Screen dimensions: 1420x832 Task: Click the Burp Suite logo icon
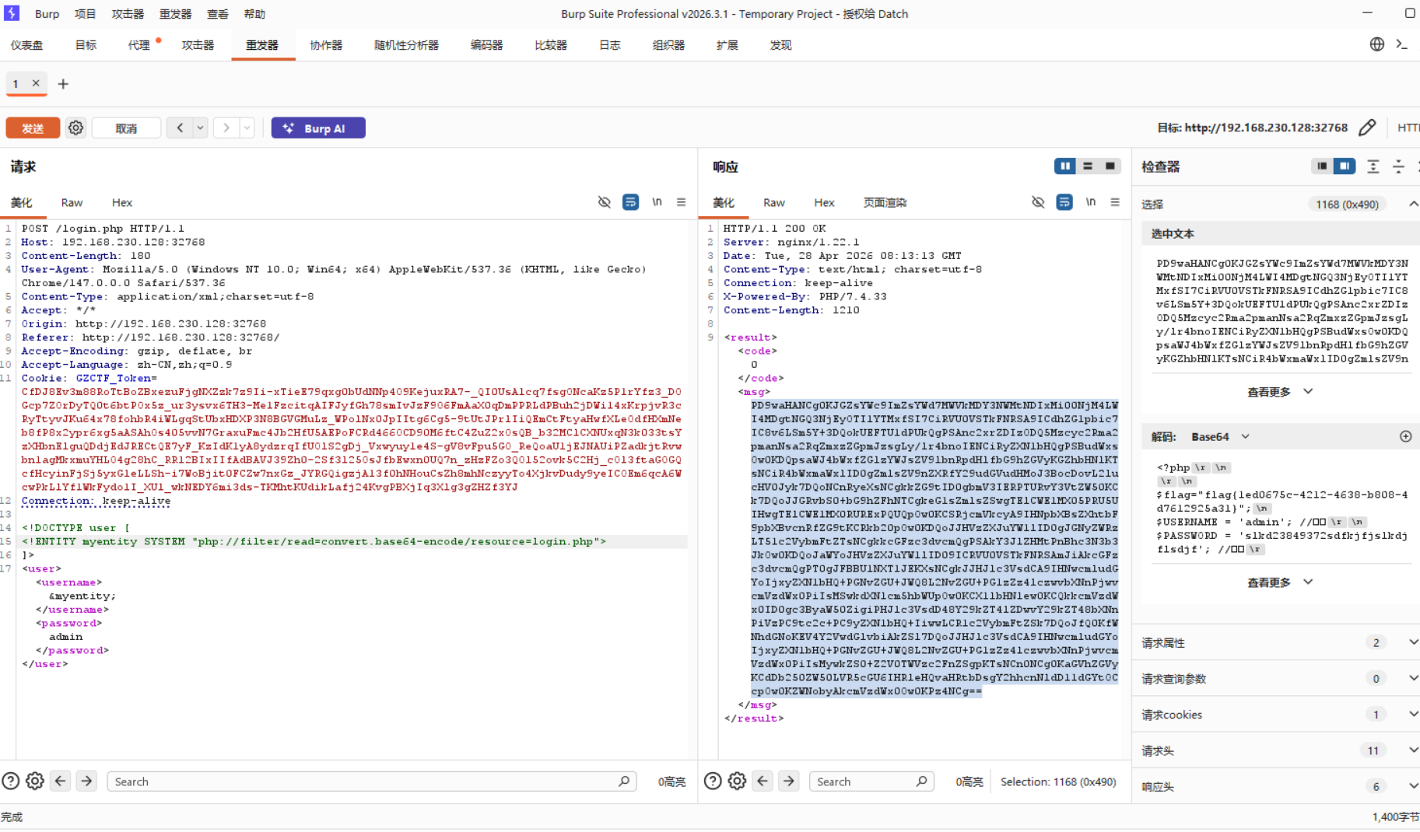click(12, 13)
